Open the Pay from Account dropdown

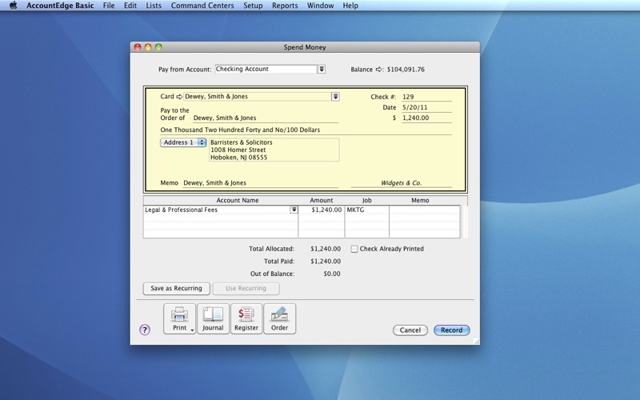[x=322, y=69]
